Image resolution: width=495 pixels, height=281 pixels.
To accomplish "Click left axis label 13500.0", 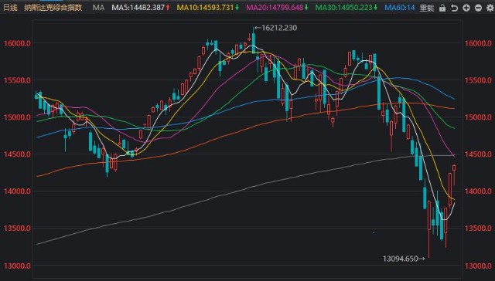I will click(17, 228).
